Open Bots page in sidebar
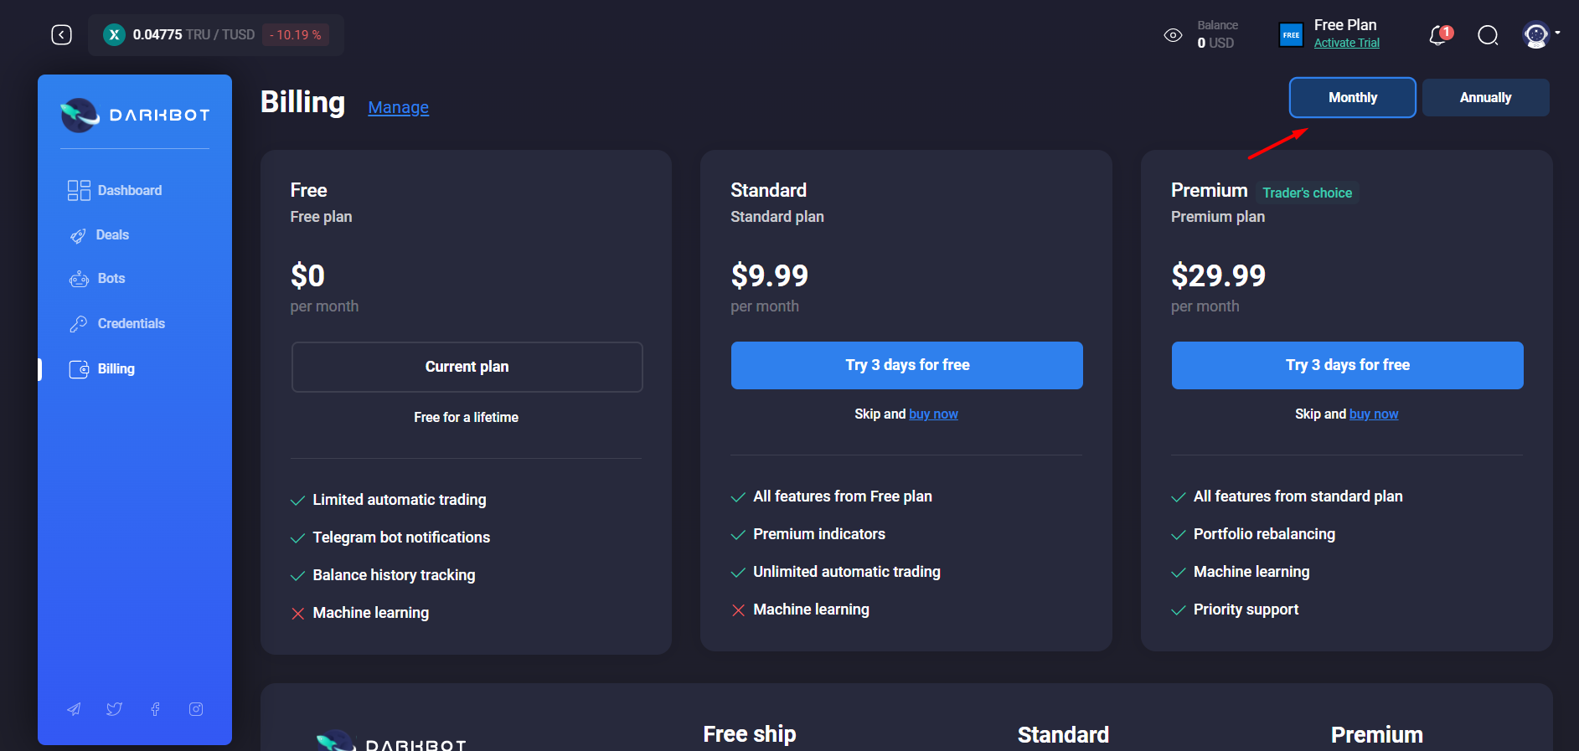 111,278
